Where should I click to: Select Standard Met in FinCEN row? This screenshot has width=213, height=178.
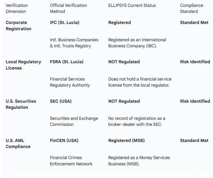pyautogui.click(x=194, y=140)
